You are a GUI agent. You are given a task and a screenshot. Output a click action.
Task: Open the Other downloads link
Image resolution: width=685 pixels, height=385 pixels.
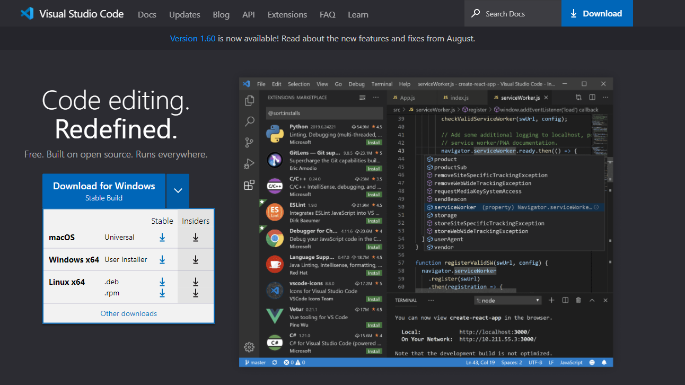point(129,313)
